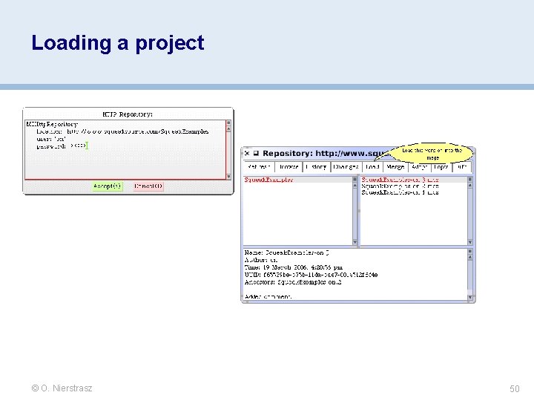Click scroll-down arrow in HTTP Repository dialog
This screenshot has height=401, width=534.
pyautogui.click(x=228, y=176)
